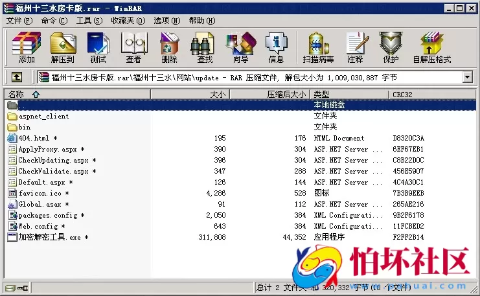Click the WinRAR title bar books icon
480x296 pixels.
pos(8,8)
